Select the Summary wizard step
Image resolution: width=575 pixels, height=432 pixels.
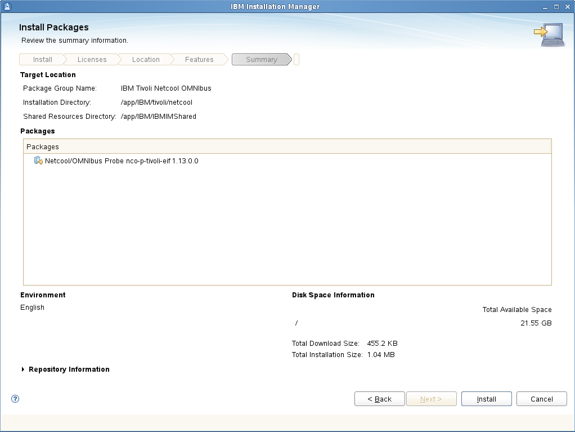click(262, 60)
